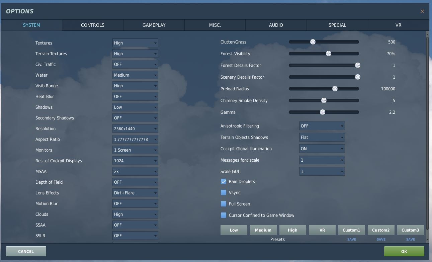432x262 pixels.
Task: Click the scrollbar down arrow
Action: tap(427, 240)
